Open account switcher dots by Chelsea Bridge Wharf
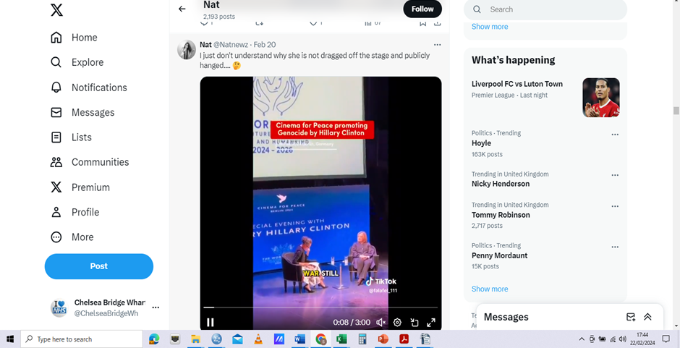Image resolution: width=680 pixels, height=348 pixels. [x=156, y=307]
